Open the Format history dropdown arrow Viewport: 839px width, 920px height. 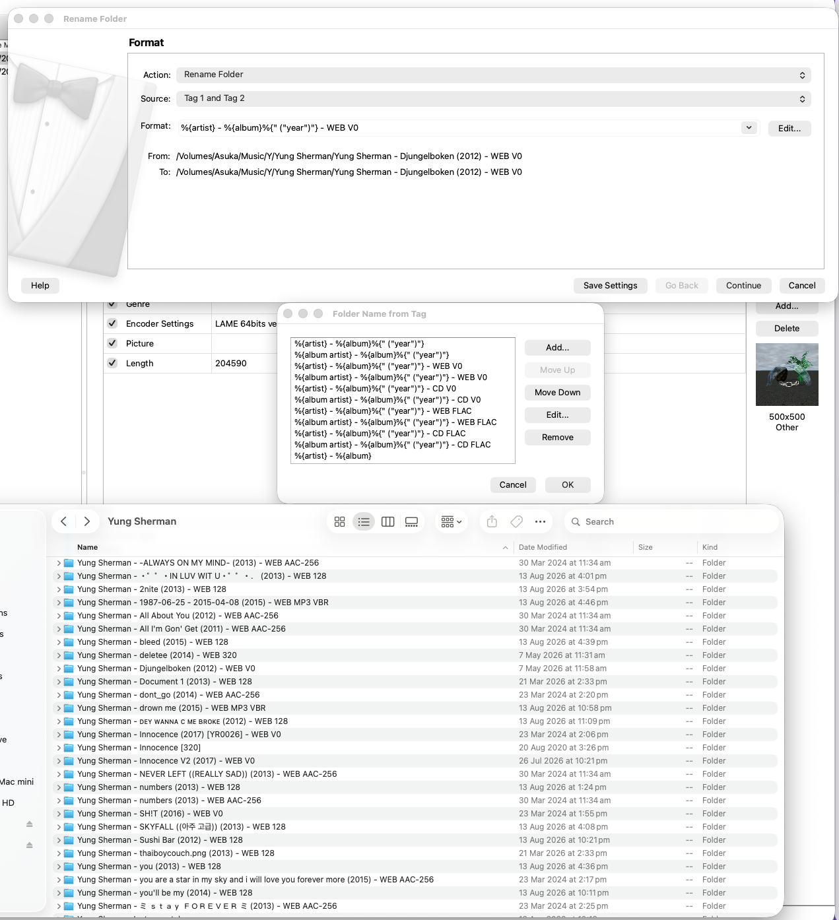coord(749,127)
